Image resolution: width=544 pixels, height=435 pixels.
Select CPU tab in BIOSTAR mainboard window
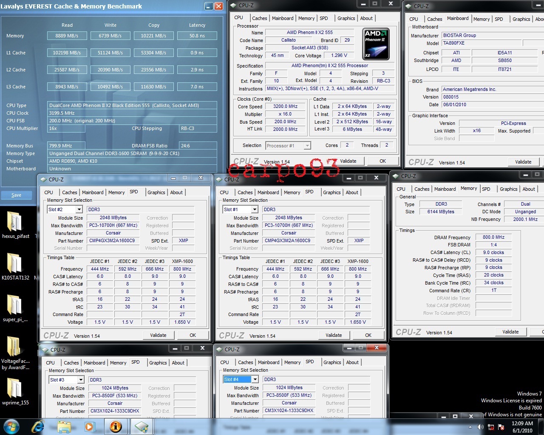pyautogui.click(x=414, y=19)
